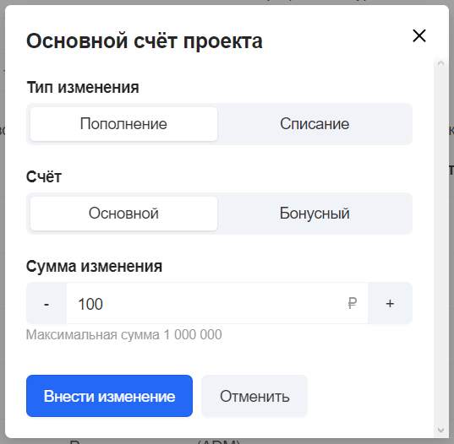The height and width of the screenshot is (444, 454).
Task: Choose the Бонусный account option
Action: [x=315, y=214]
